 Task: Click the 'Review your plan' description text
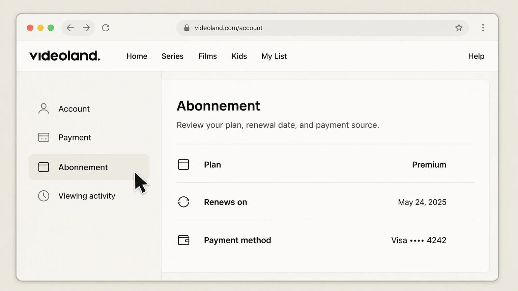tap(278, 125)
